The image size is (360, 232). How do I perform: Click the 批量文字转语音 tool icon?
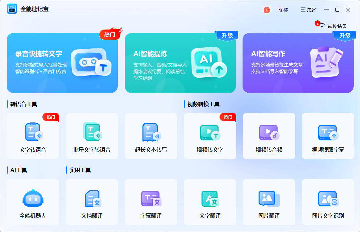coord(92,132)
